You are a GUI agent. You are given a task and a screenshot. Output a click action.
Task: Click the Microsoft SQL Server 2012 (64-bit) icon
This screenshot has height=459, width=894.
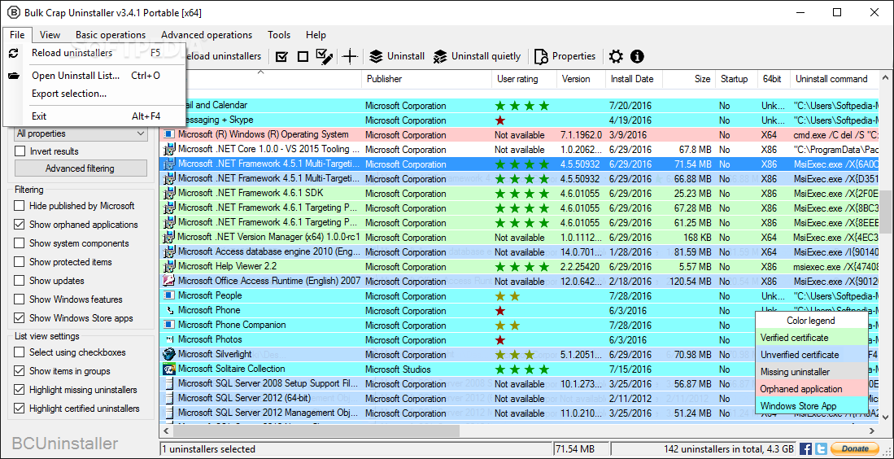click(168, 398)
